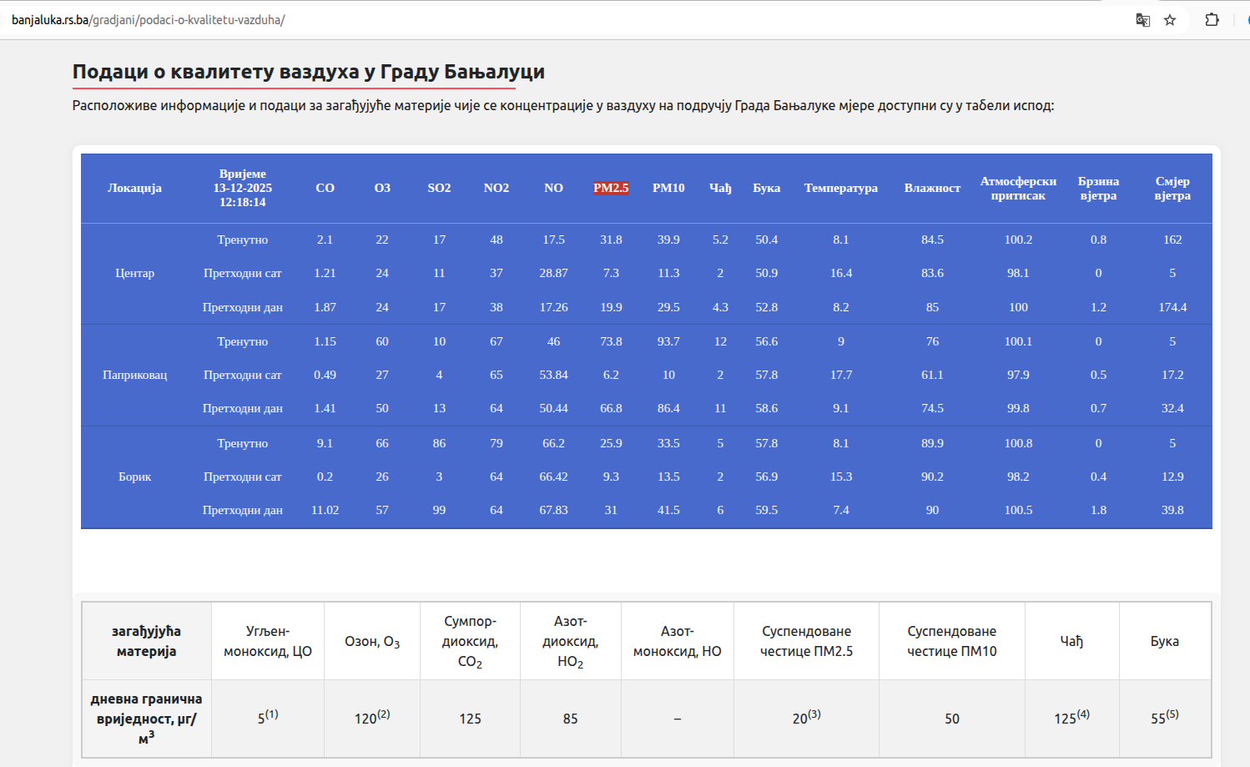Click the Влажност column header
1250x767 pixels.
tap(932, 188)
